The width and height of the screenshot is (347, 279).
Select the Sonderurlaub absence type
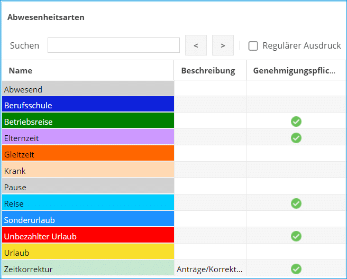(x=88, y=220)
